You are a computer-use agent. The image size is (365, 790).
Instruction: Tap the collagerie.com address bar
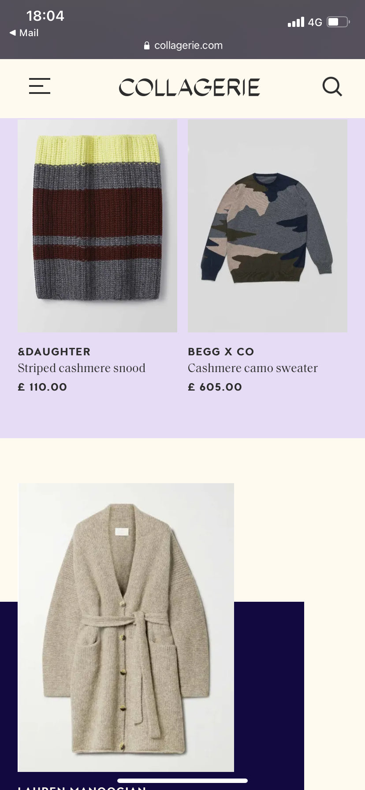[183, 45]
